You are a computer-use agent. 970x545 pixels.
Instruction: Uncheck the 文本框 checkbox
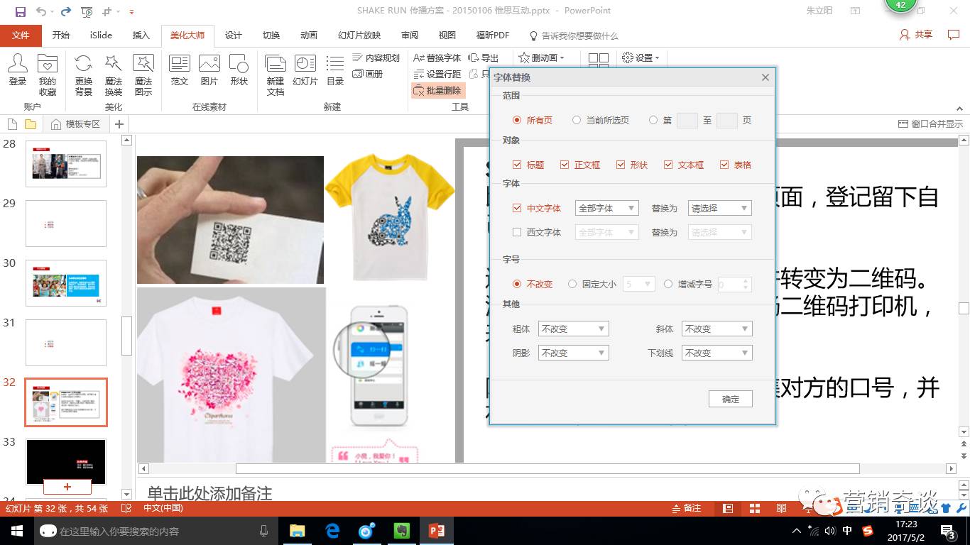(x=668, y=165)
